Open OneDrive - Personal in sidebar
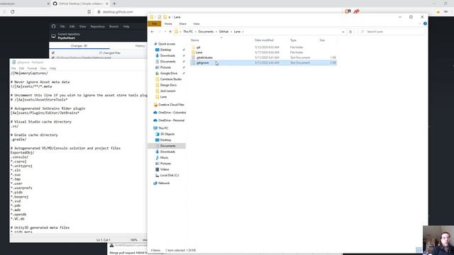Image resolution: width=454 pixels, height=255 pixels. (x=171, y=120)
